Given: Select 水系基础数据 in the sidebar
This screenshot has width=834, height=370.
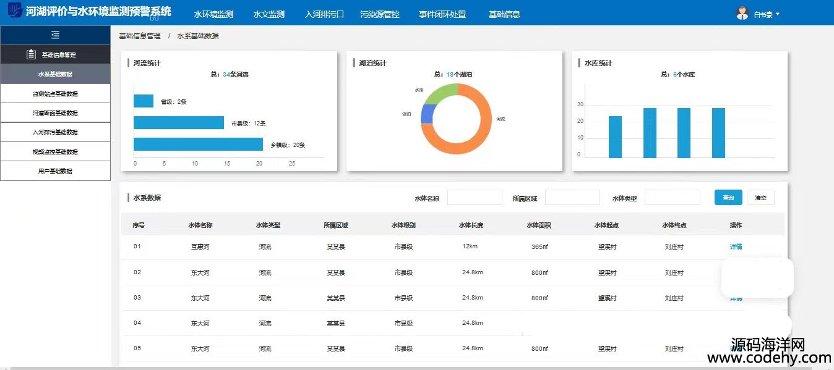Looking at the screenshot, I should coord(56,74).
